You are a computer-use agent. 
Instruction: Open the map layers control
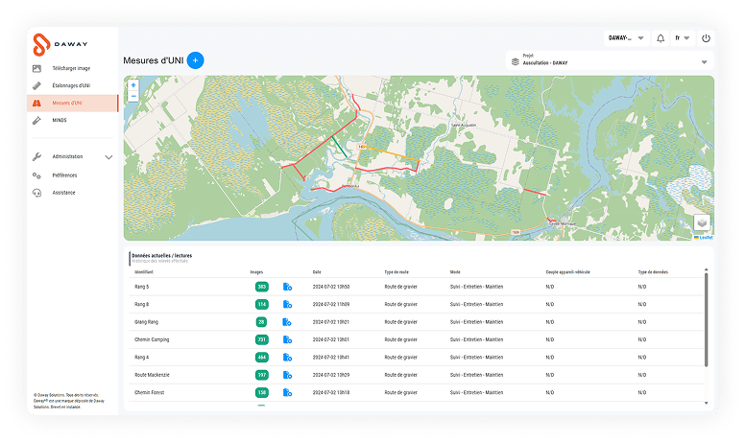[702, 221]
